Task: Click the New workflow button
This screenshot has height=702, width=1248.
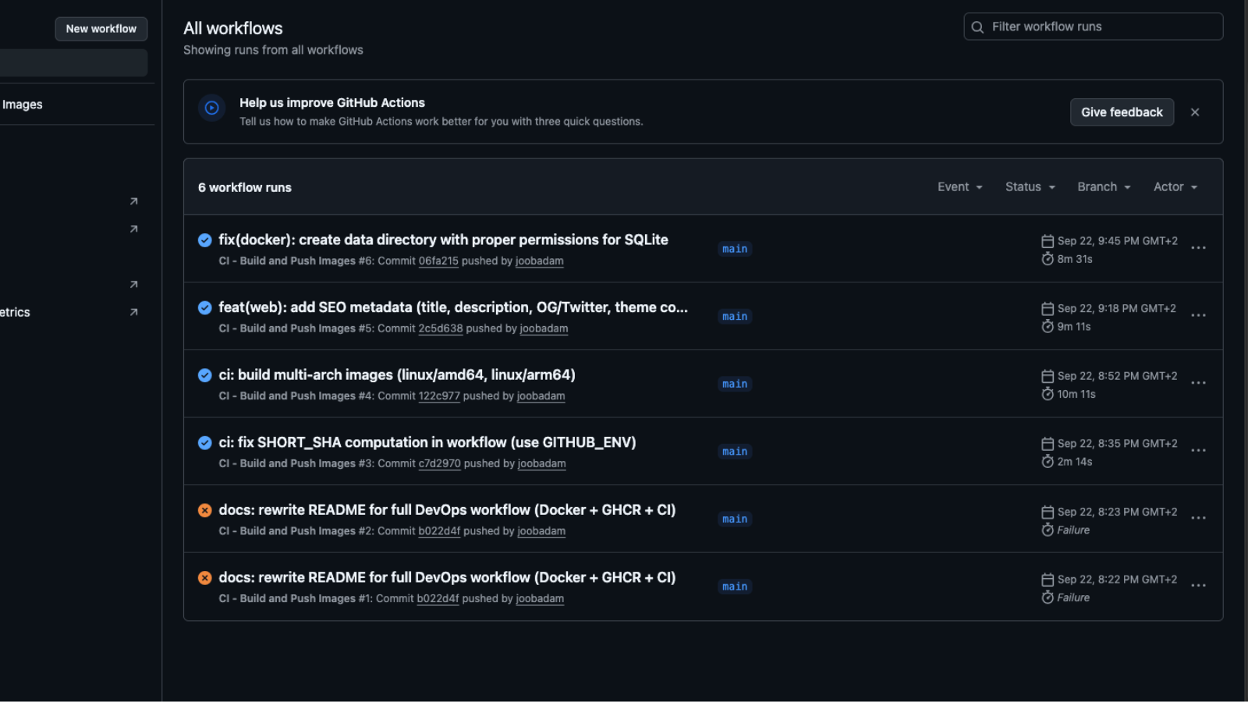Action: (x=101, y=29)
